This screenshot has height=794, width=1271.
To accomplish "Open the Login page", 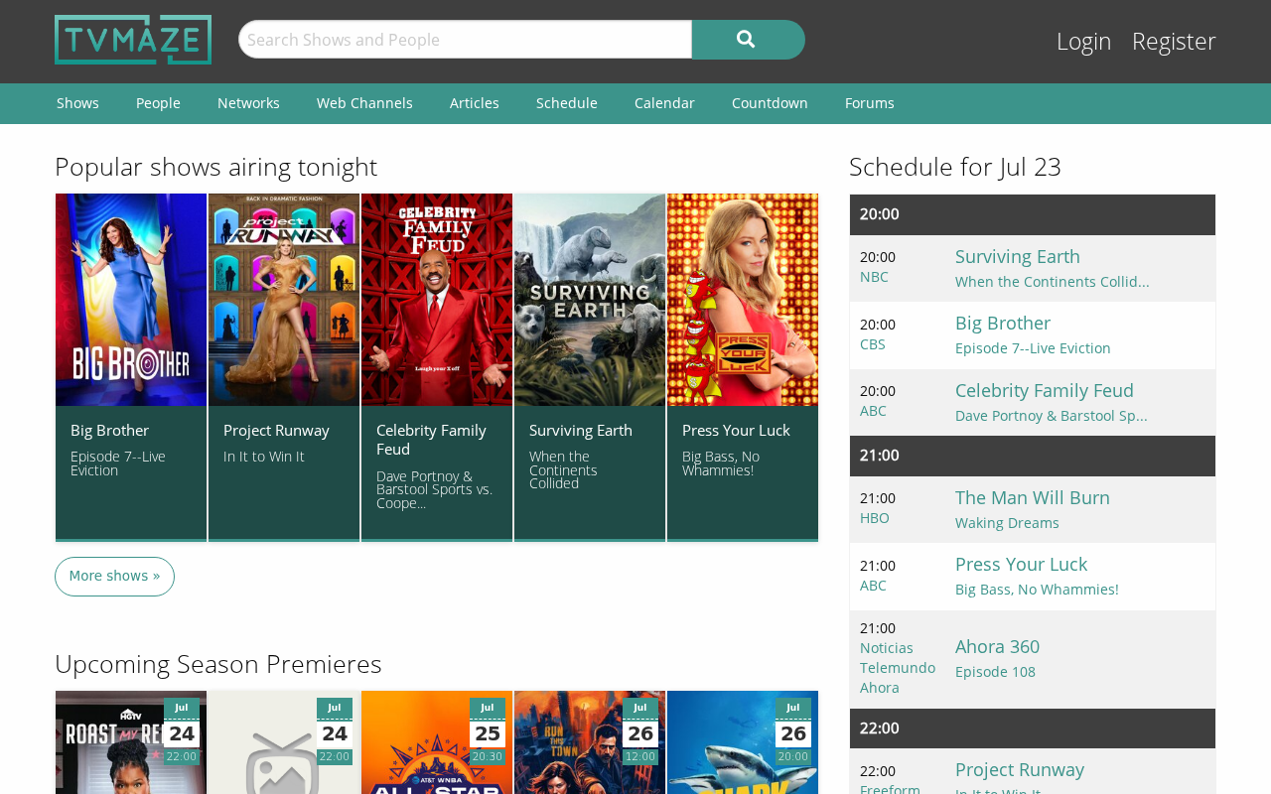I will click(x=1083, y=41).
